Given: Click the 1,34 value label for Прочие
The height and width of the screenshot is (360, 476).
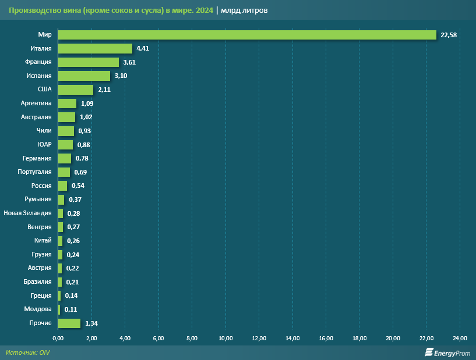Looking at the screenshot, I should 91,323.
